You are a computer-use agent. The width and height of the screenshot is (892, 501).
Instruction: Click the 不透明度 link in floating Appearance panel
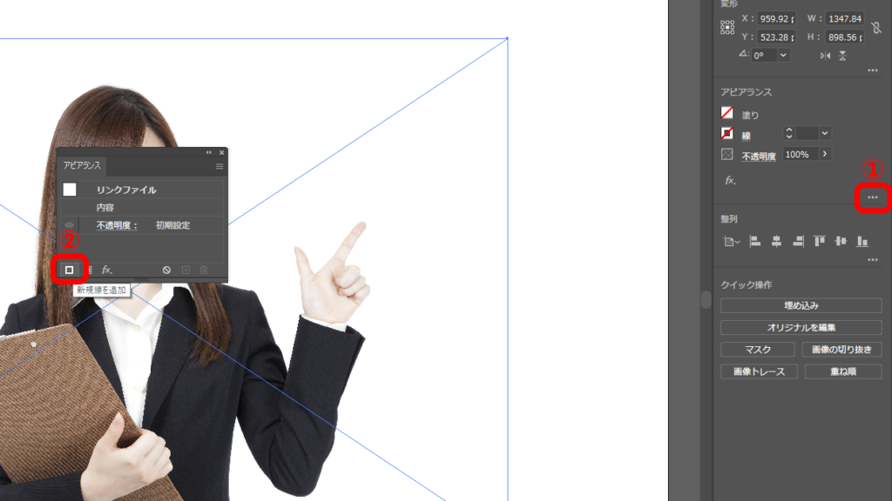[117, 225]
